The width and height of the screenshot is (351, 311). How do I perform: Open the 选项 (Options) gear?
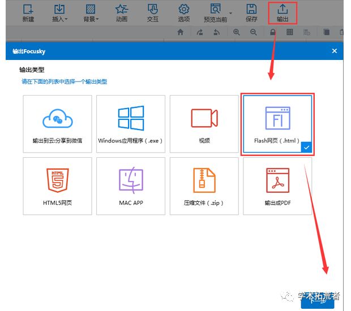click(184, 13)
